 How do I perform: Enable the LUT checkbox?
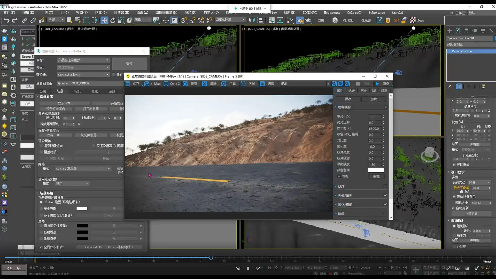click(x=385, y=186)
